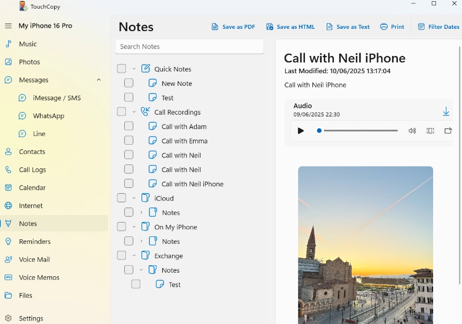Click the audio seek bar track
Viewport: 462px width, 324px height.
pyautogui.click(x=360, y=130)
